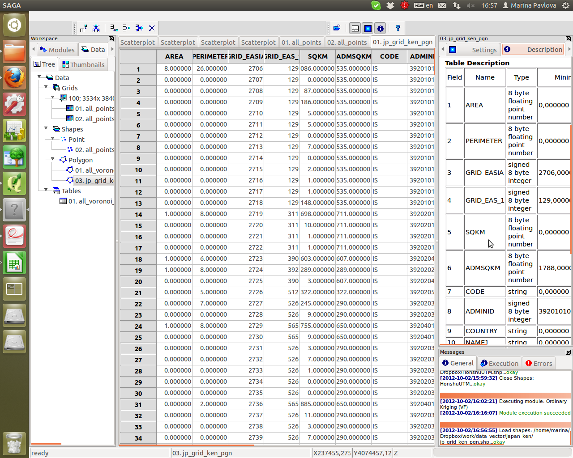The image size is (573, 458).
Task: Click the Delete Fields toolbar icon
Action: coord(96,28)
